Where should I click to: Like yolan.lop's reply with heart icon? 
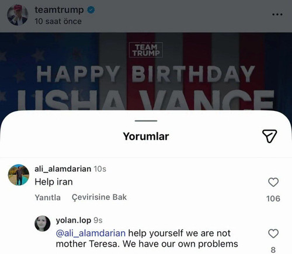pyautogui.click(x=273, y=234)
